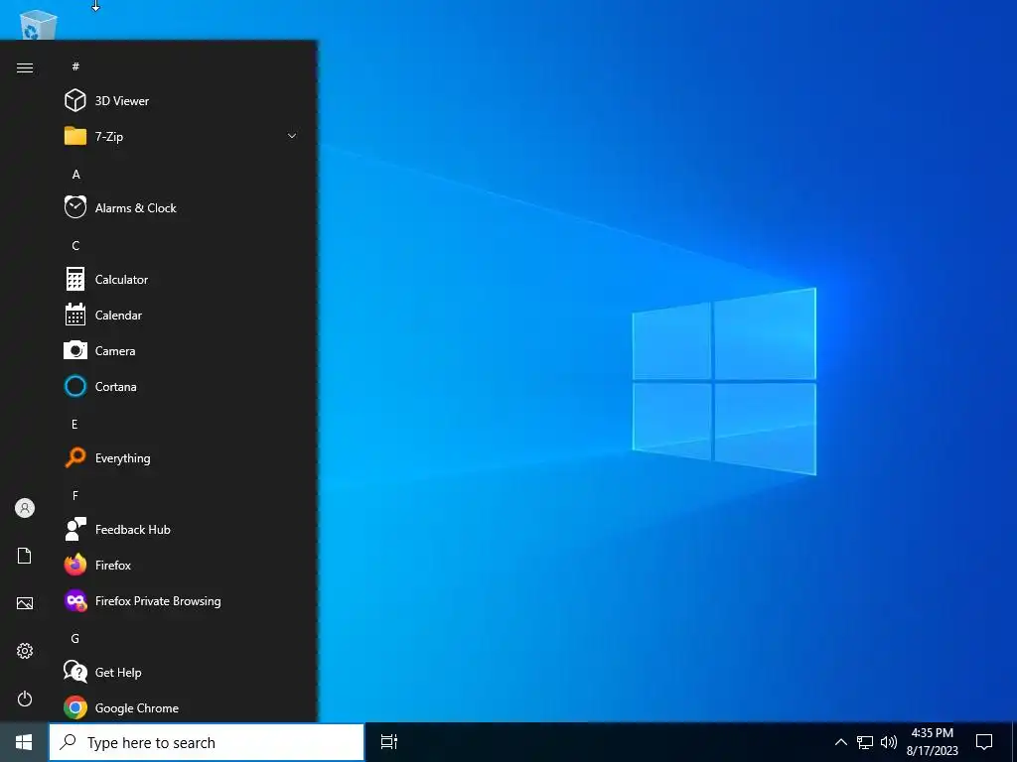Launch the Firefox icon

[x=75, y=565]
